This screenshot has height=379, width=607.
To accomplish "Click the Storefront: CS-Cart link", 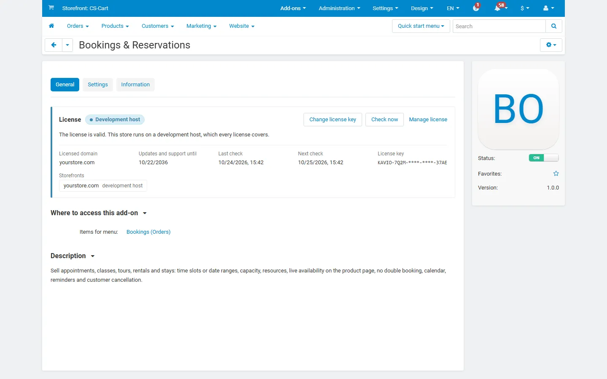I will (85, 8).
